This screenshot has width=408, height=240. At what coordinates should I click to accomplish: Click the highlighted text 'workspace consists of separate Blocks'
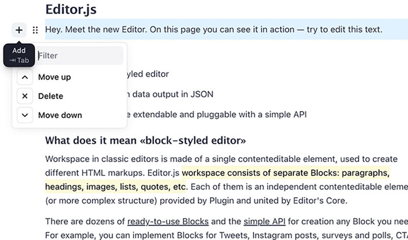(x=260, y=173)
